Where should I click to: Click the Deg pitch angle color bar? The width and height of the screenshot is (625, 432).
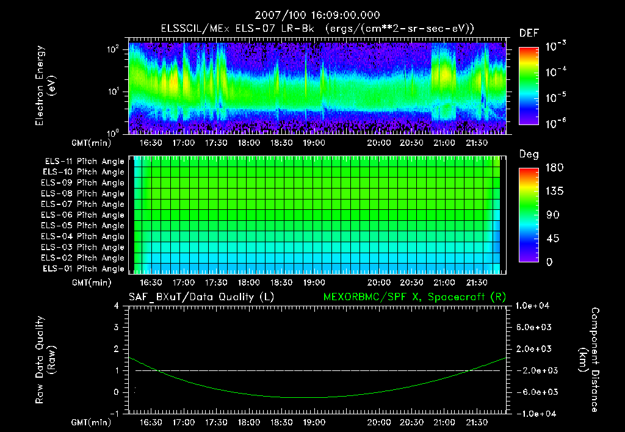click(x=529, y=215)
